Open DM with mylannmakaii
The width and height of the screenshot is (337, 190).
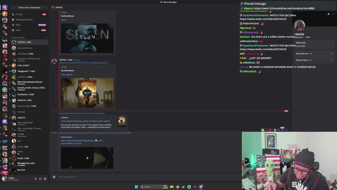29,106
